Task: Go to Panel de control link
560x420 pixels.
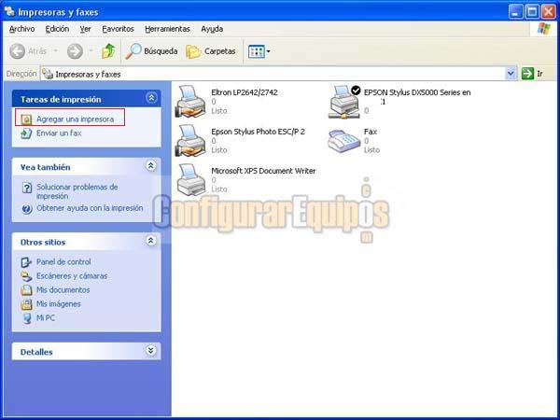Action: pos(63,262)
